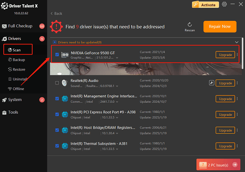Select Scan under Drivers
Image resolution: width=245 pixels, height=172 pixels.
(x=18, y=50)
